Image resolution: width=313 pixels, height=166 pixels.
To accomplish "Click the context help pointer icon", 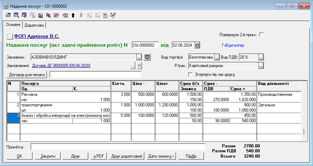I will pyautogui.click(x=113, y=15).
